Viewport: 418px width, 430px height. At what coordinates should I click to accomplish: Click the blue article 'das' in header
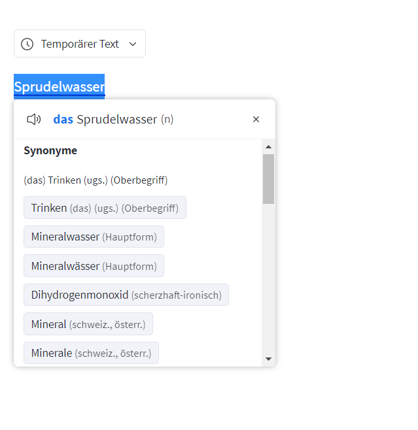(63, 120)
